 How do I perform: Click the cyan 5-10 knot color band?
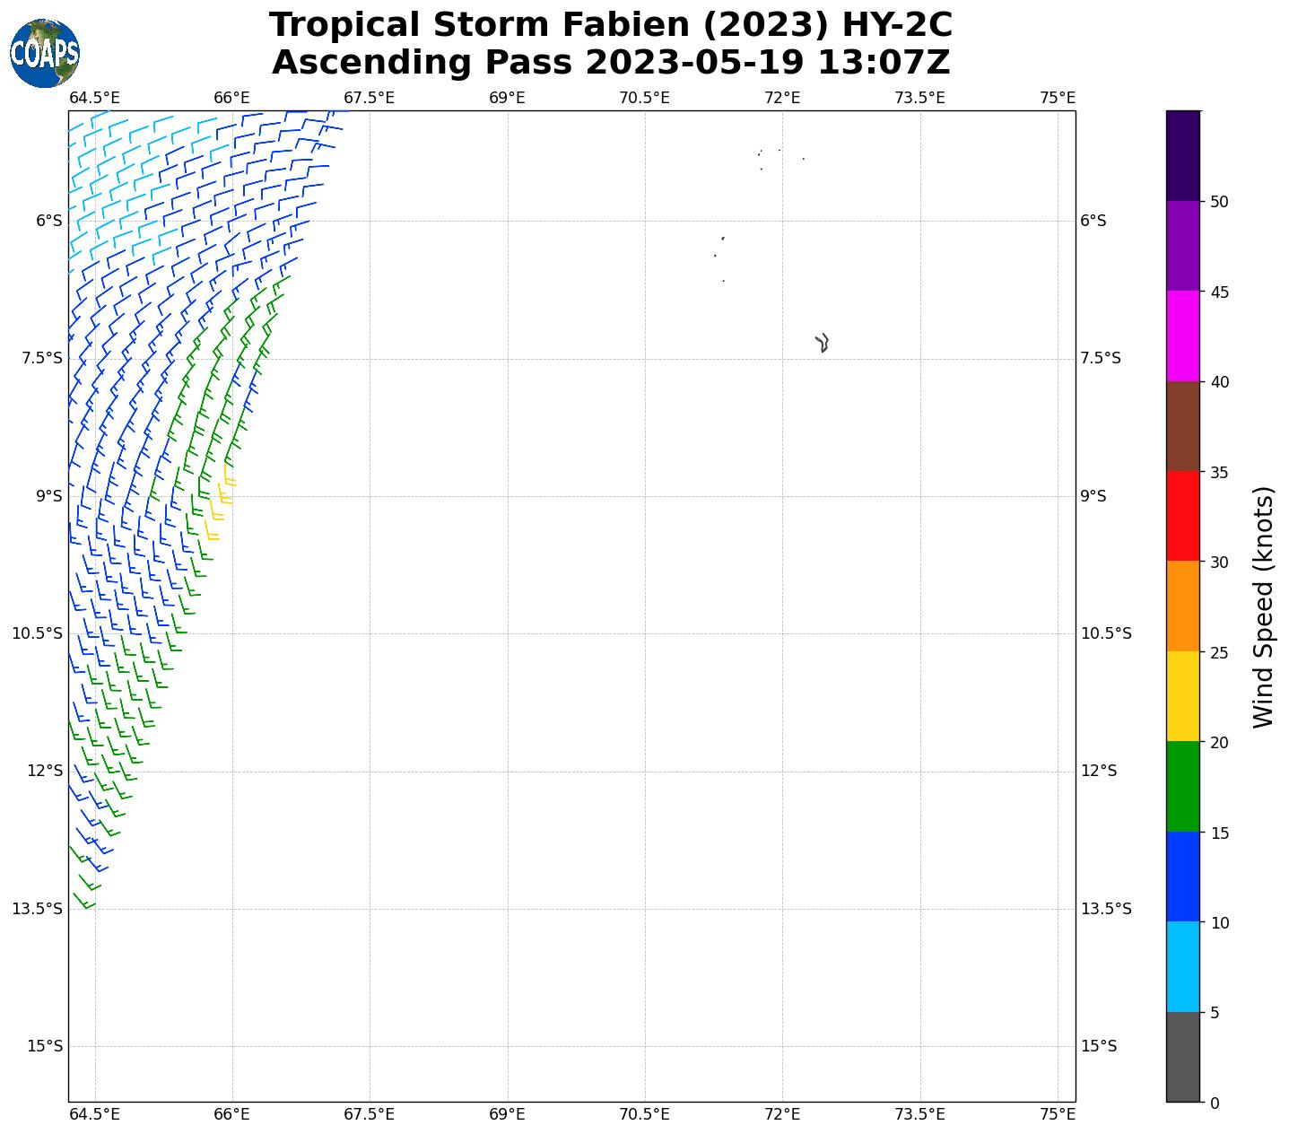(1182, 967)
